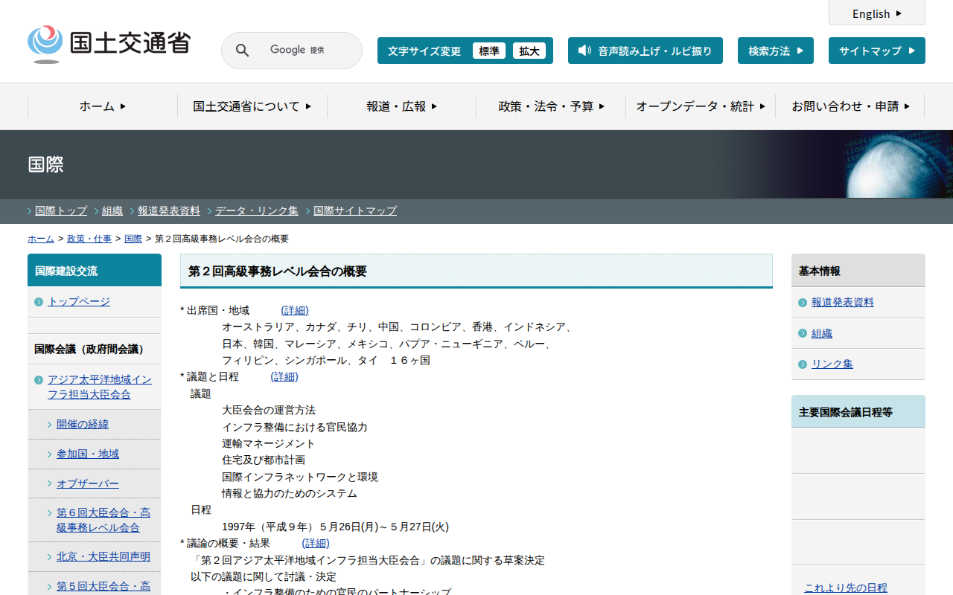Expand the ホーム navigation menu
Viewport: 953px width, 595px height.
(x=103, y=106)
